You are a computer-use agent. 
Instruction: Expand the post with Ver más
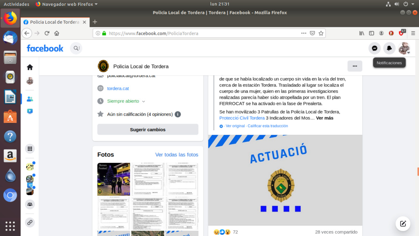pyautogui.click(x=324, y=118)
